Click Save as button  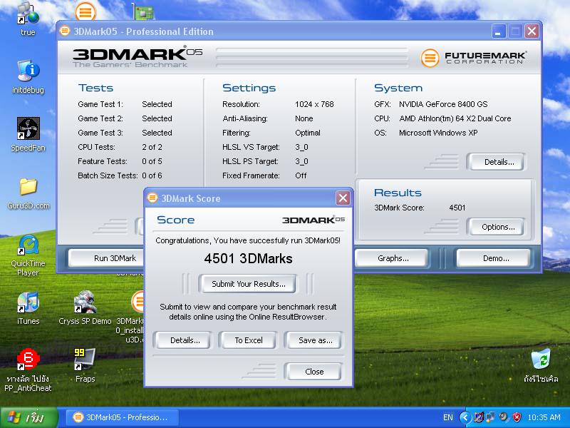[313, 340]
